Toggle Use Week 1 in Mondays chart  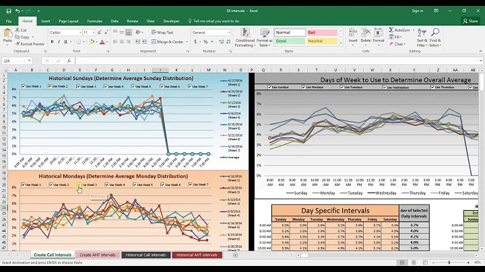coord(23,184)
